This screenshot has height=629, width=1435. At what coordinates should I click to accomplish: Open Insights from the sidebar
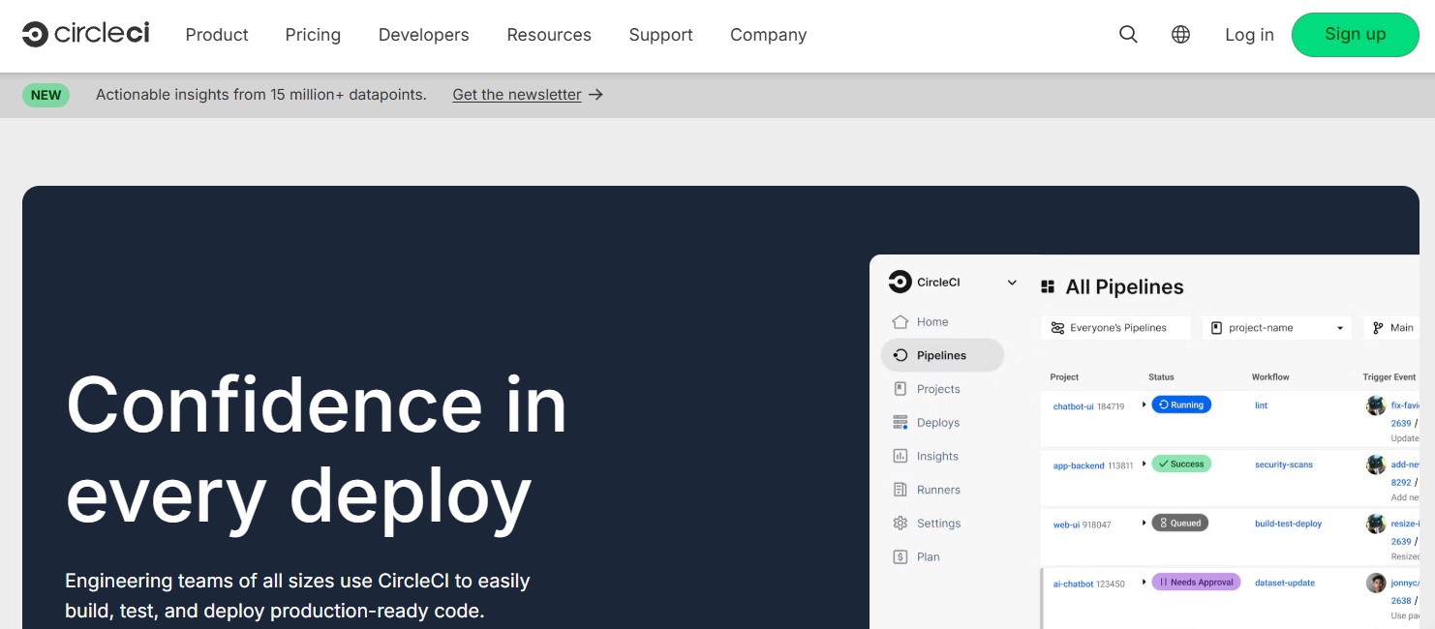(936, 456)
